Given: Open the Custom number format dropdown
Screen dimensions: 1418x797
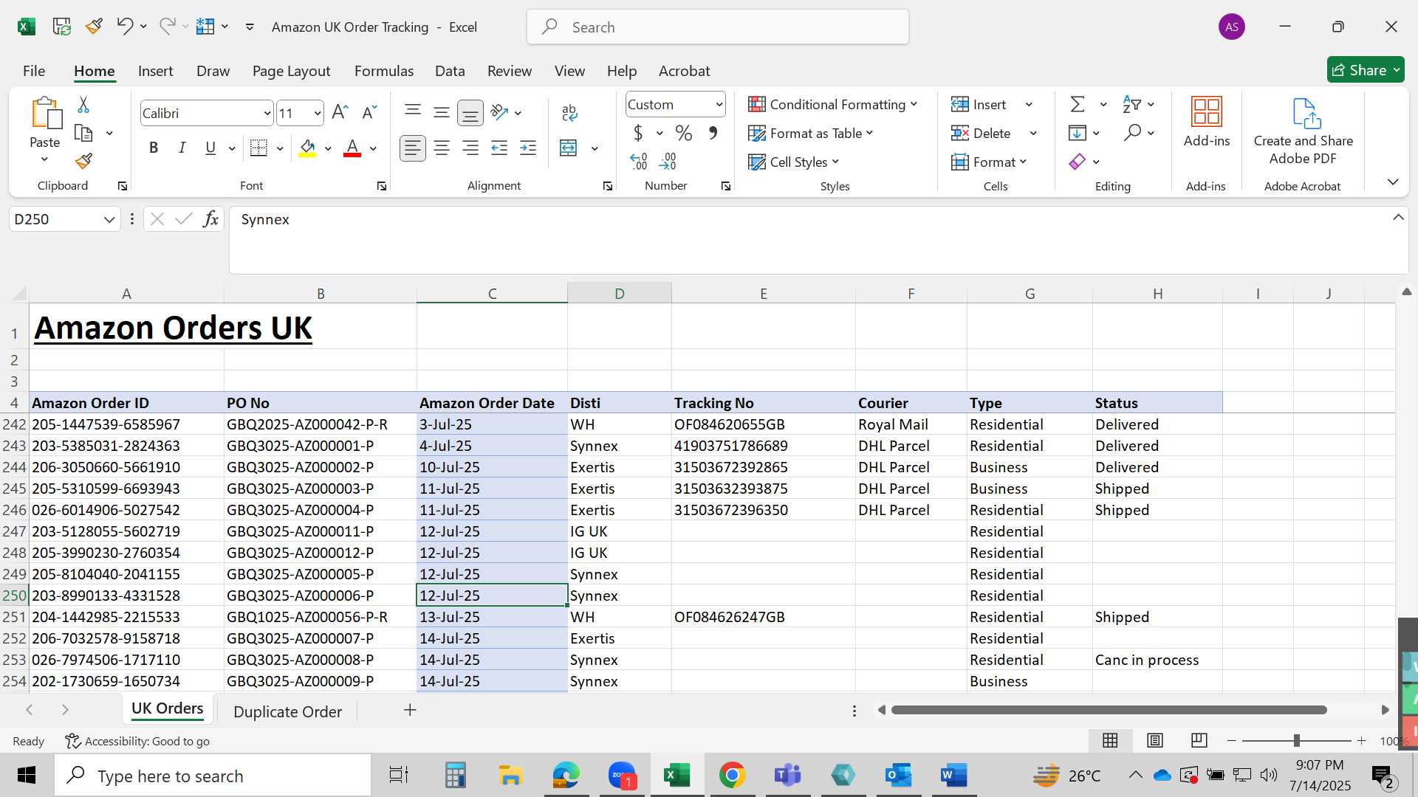Looking at the screenshot, I should 719,104.
